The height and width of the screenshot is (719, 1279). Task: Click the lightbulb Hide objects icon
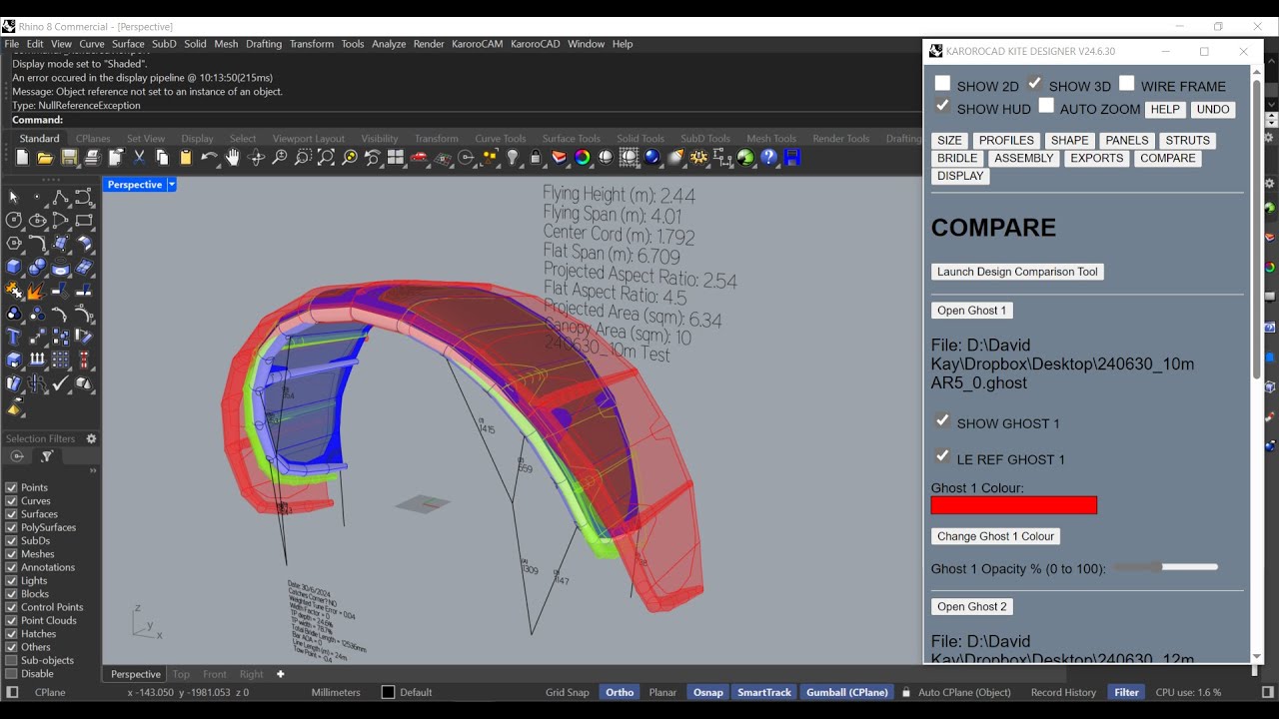click(x=513, y=158)
